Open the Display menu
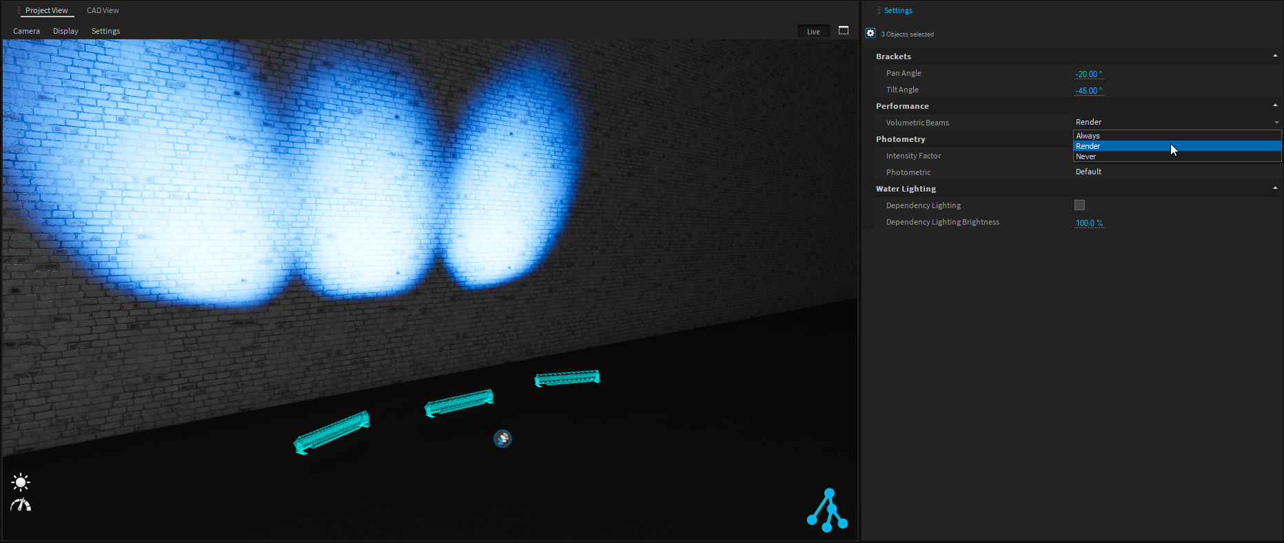Screen dimensions: 1284x543 pyautogui.click(x=65, y=31)
